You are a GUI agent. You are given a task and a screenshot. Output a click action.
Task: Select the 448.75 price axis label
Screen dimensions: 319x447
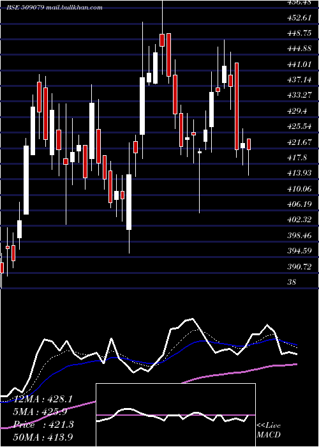click(x=299, y=33)
